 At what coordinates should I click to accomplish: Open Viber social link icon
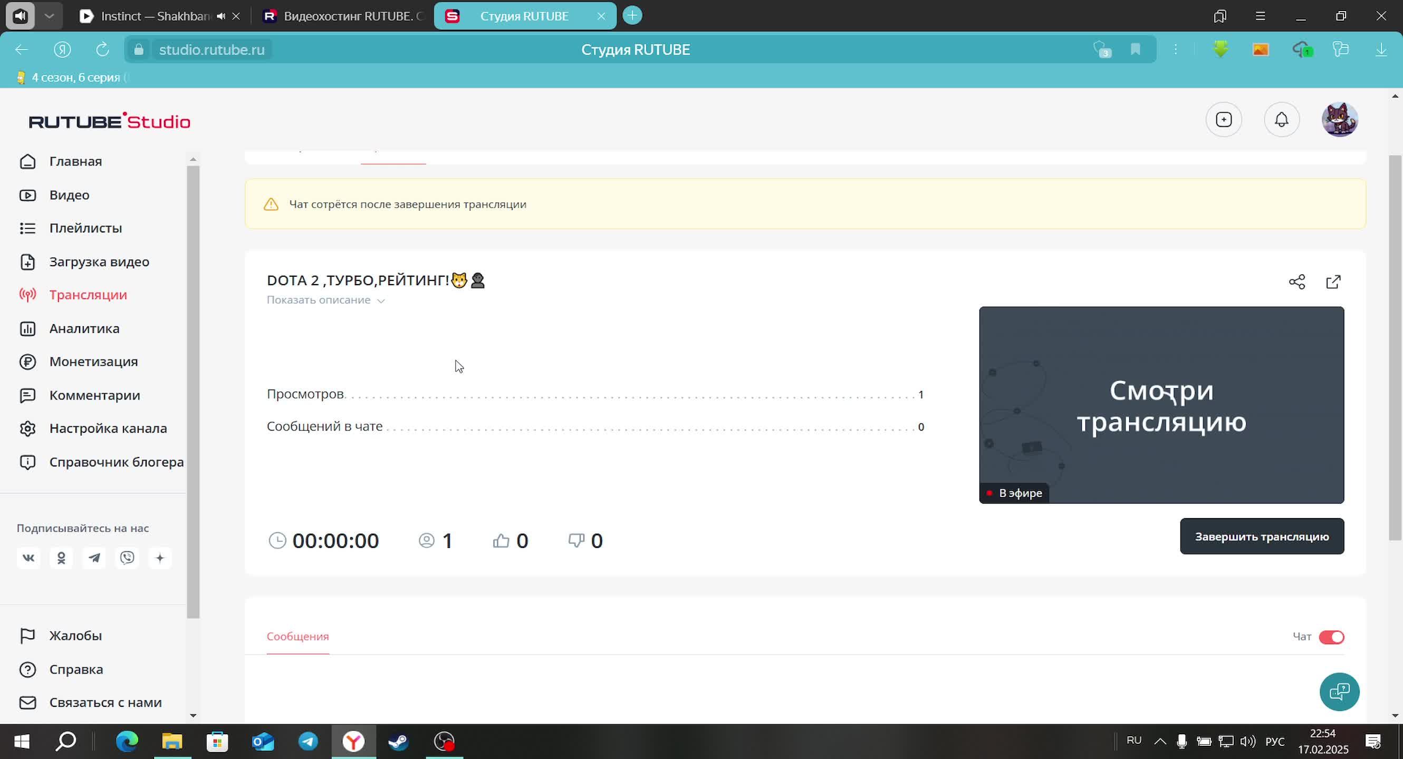tap(128, 558)
